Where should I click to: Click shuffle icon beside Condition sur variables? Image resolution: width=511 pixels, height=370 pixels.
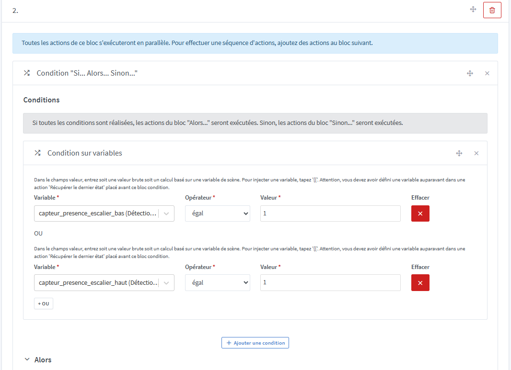pos(37,153)
